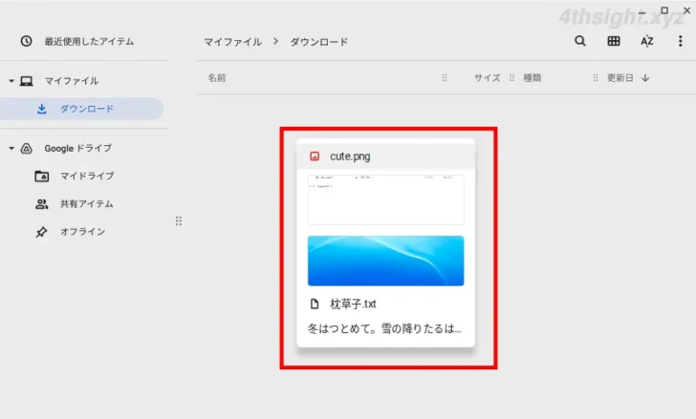This screenshot has width=696, height=419.
Task: Click the Google Drive triangle icon
Action: pyautogui.click(x=26, y=148)
